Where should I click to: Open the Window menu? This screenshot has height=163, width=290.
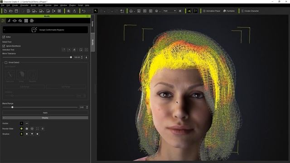pyautogui.click(x=63, y=5)
